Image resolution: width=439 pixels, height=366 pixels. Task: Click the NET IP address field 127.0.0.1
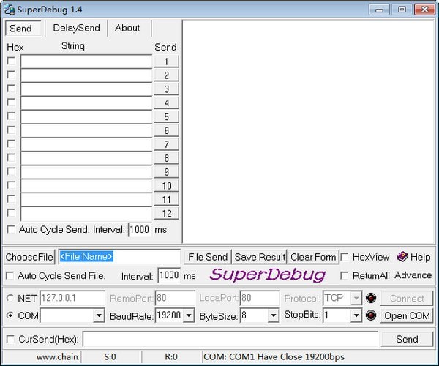[72, 298]
